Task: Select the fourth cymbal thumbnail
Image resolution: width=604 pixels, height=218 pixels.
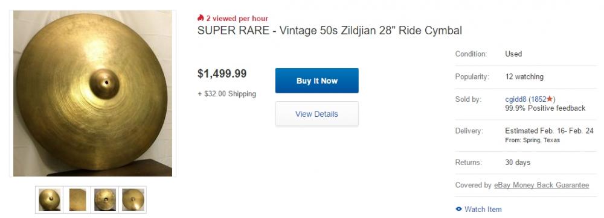Action: coord(133,199)
